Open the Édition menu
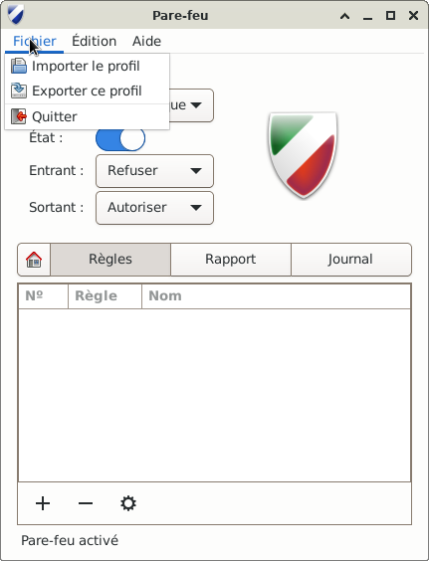Image resolution: width=429 pixels, height=561 pixels. tap(95, 41)
